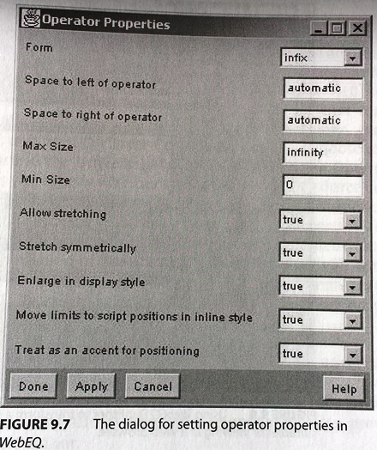Minimize the Operator Properties window

[319, 28]
